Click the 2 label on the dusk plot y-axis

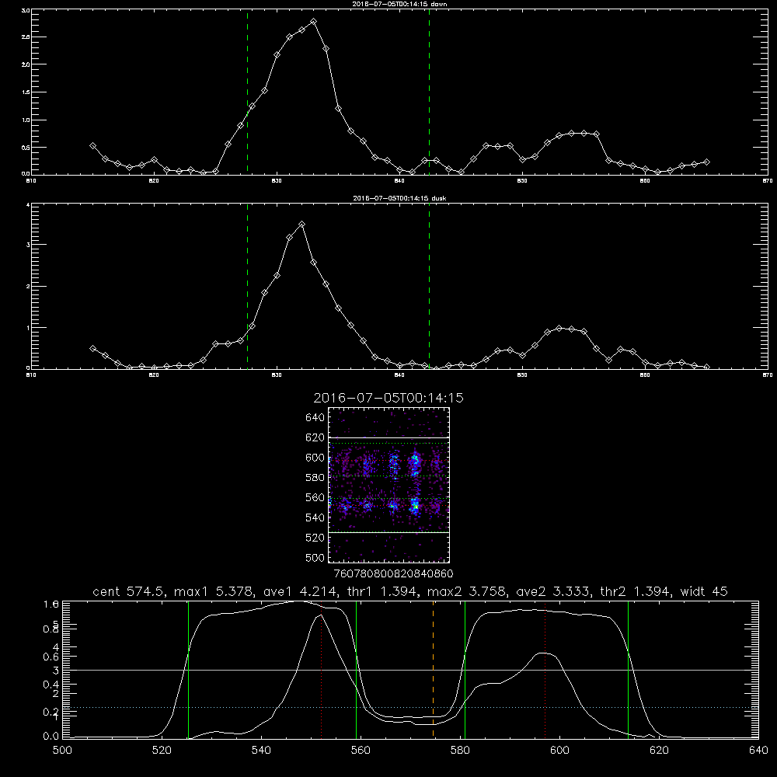(28, 287)
